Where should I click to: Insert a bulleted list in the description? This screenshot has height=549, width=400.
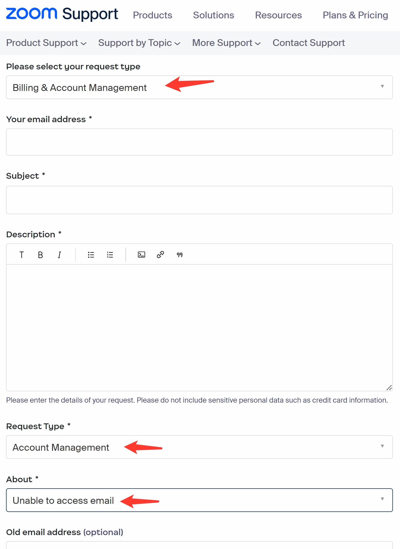pos(91,255)
